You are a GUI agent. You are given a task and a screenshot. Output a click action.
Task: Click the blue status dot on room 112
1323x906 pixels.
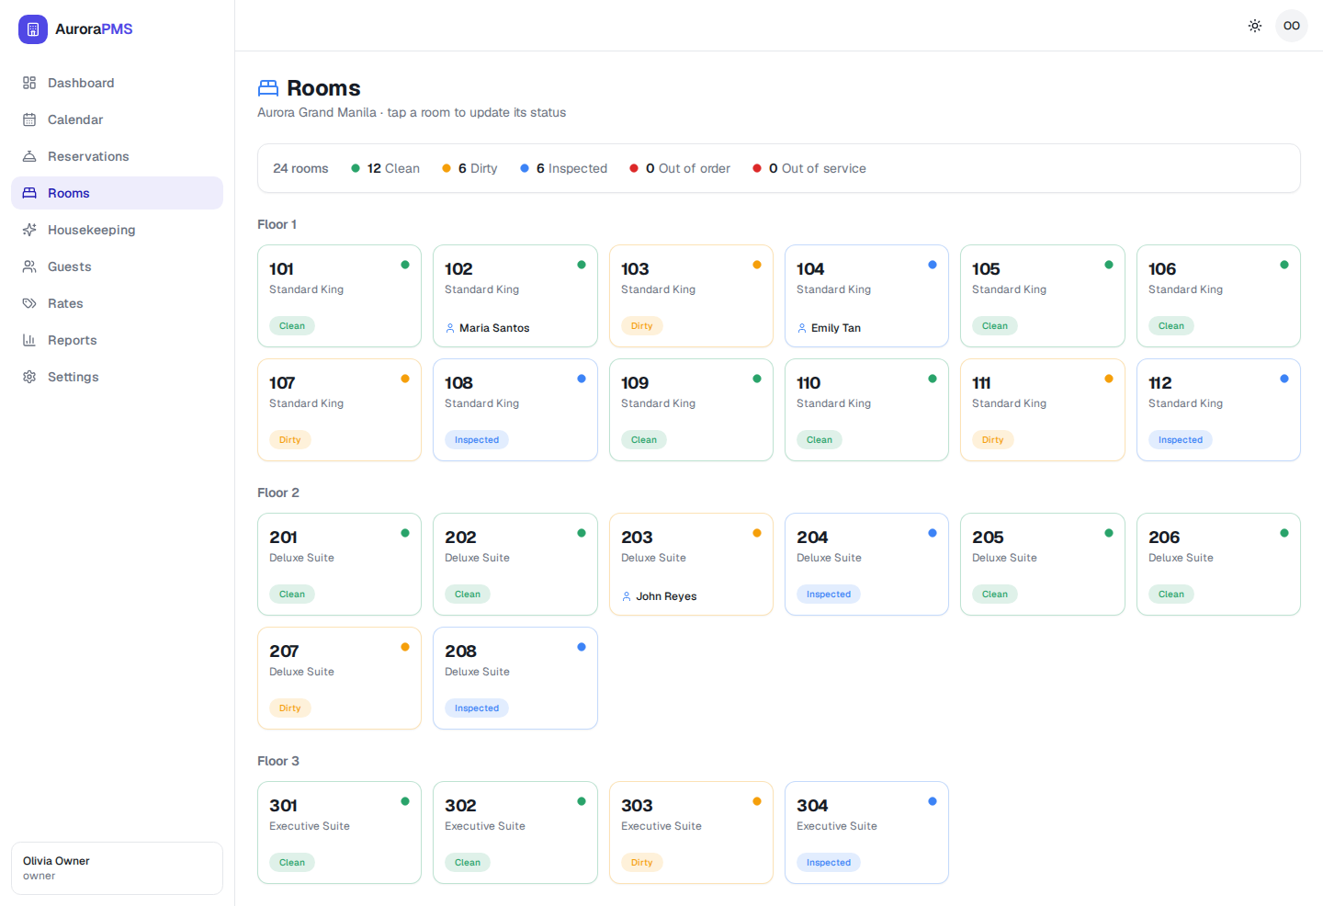point(1284,379)
